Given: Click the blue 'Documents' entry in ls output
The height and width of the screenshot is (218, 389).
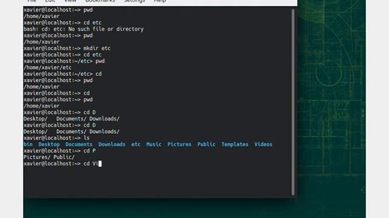Looking at the screenshot, I should 79,144.
